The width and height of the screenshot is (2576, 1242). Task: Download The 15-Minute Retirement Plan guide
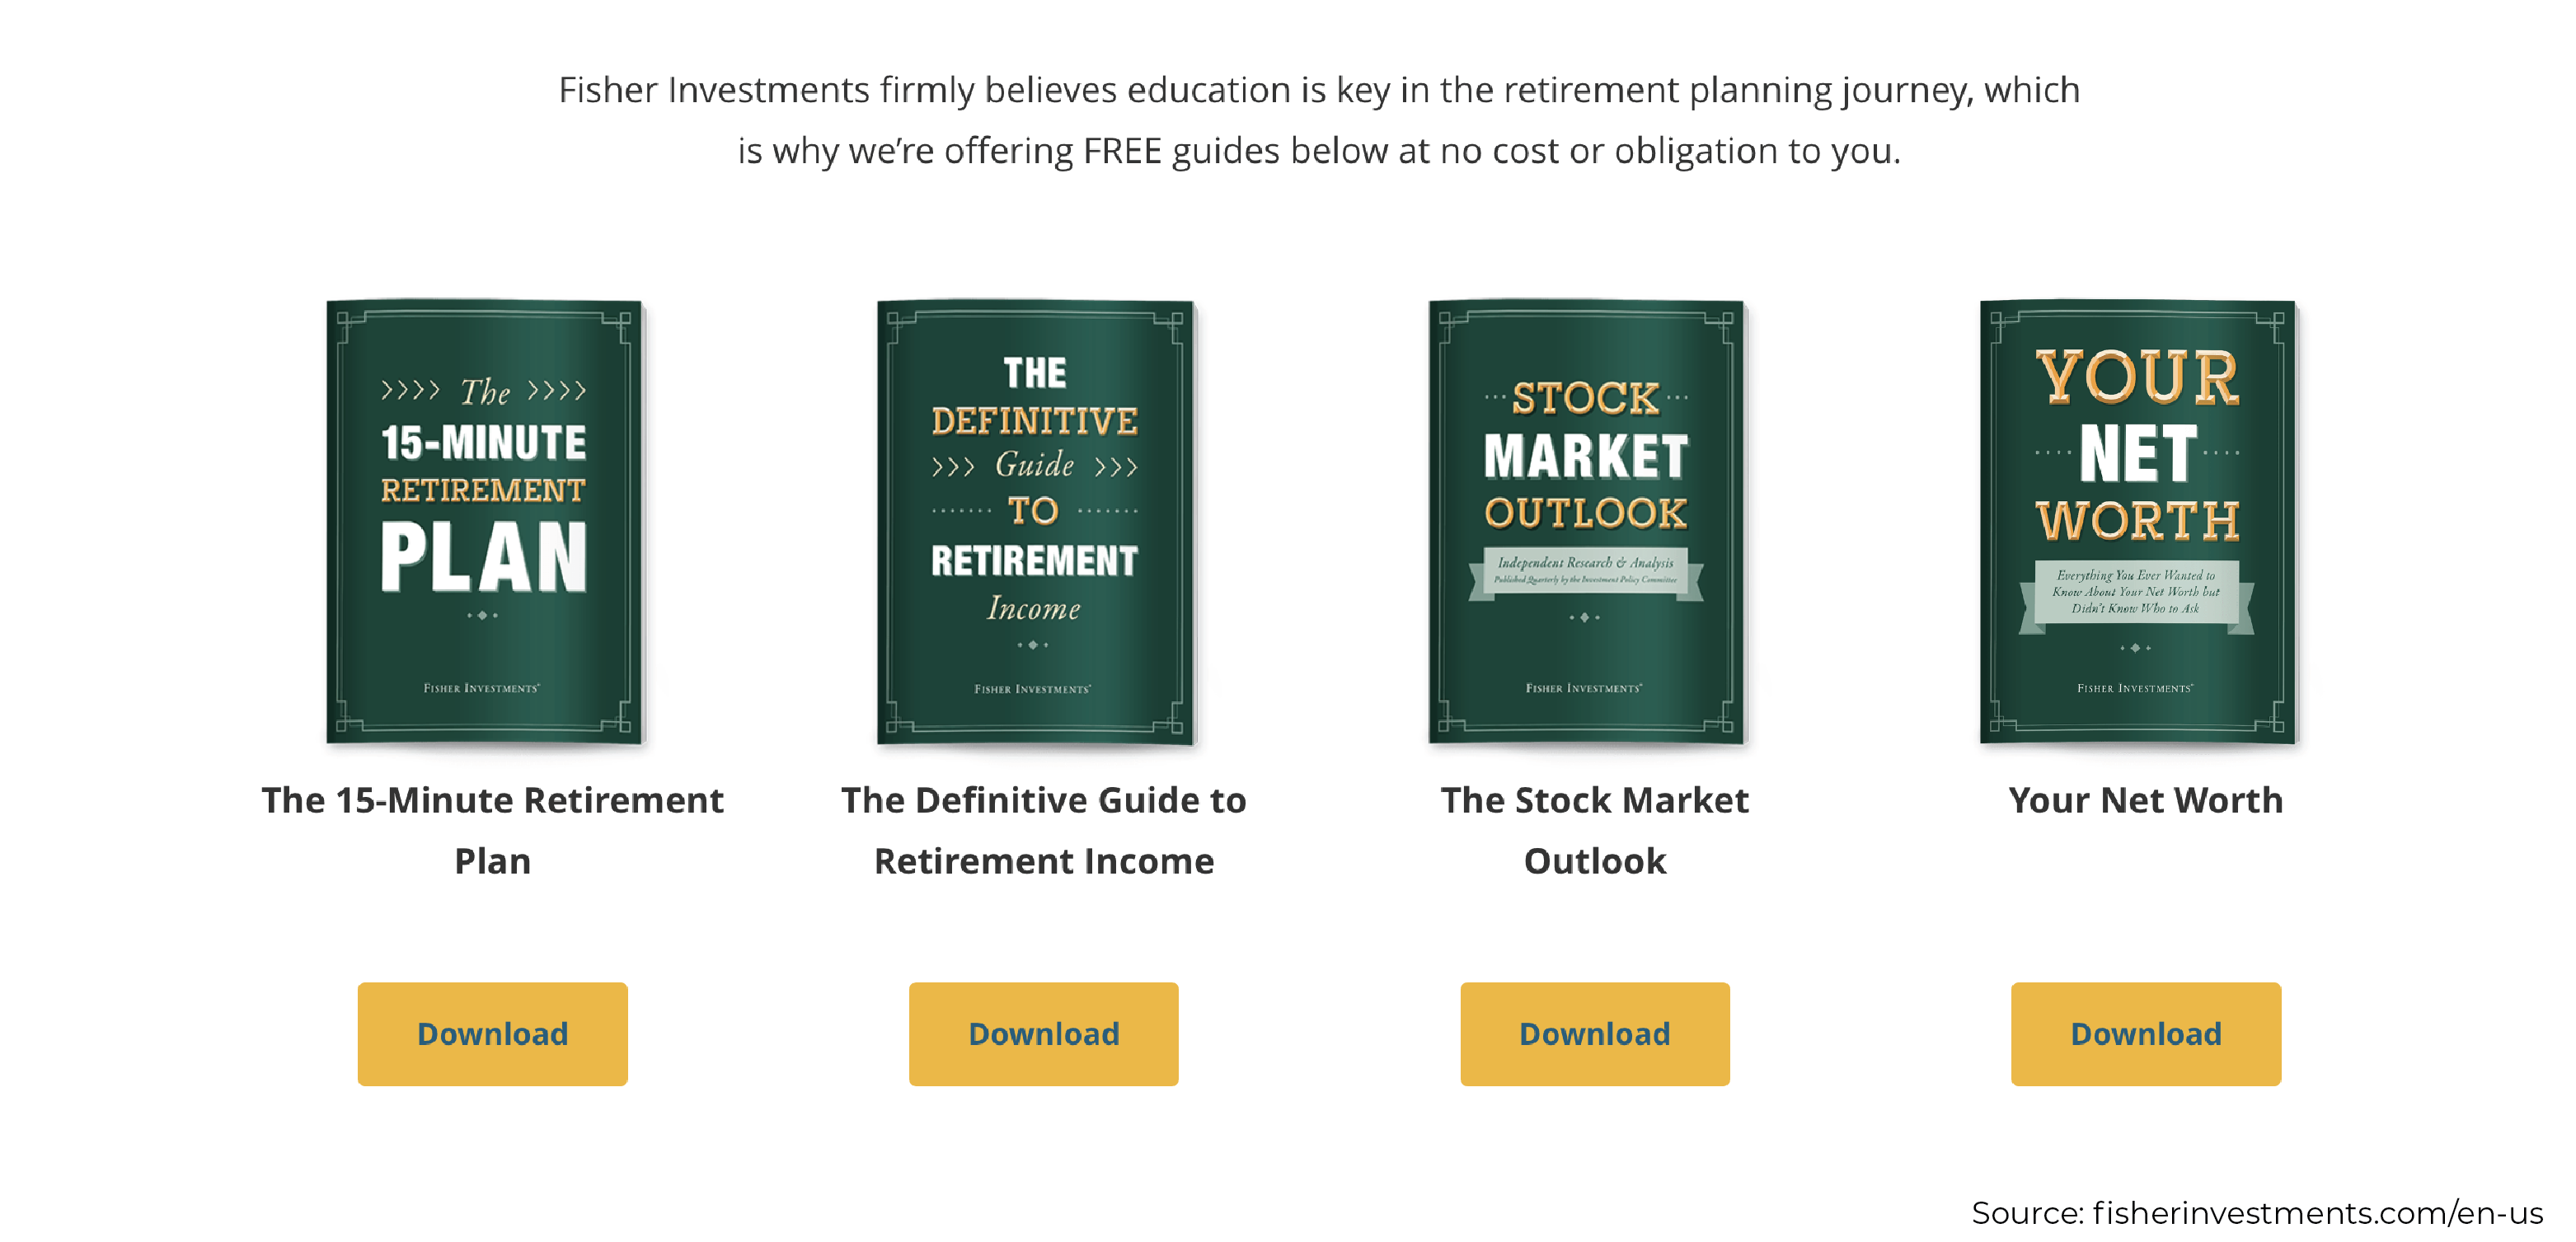492,1033
